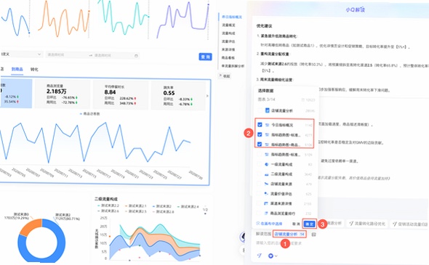
Task: Click the 查询 query button
Action: (x=205, y=57)
